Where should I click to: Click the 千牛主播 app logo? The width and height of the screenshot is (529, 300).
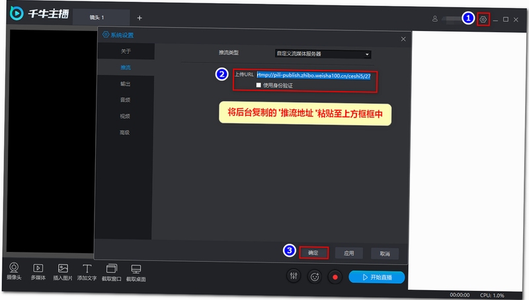click(x=40, y=13)
